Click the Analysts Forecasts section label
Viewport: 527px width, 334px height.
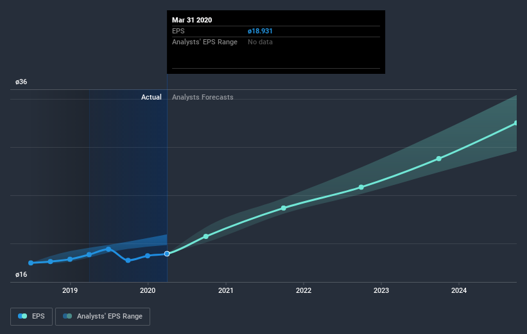203,97
